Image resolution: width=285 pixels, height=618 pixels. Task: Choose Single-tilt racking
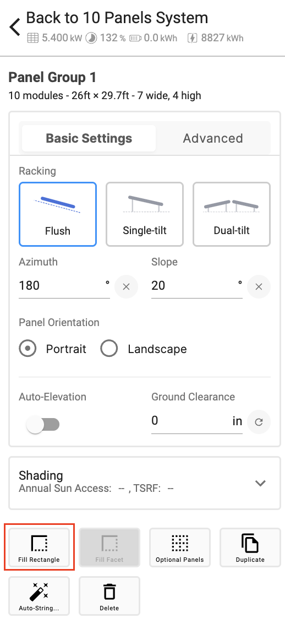point(145,214)
